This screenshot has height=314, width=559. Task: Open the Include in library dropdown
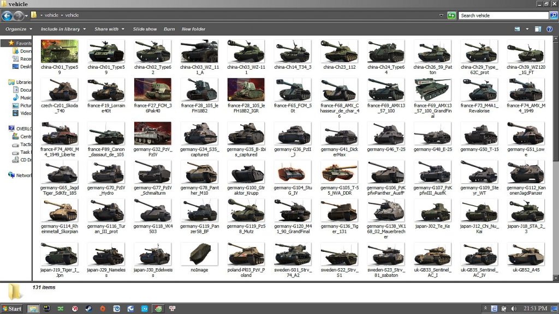pos(62,29)
